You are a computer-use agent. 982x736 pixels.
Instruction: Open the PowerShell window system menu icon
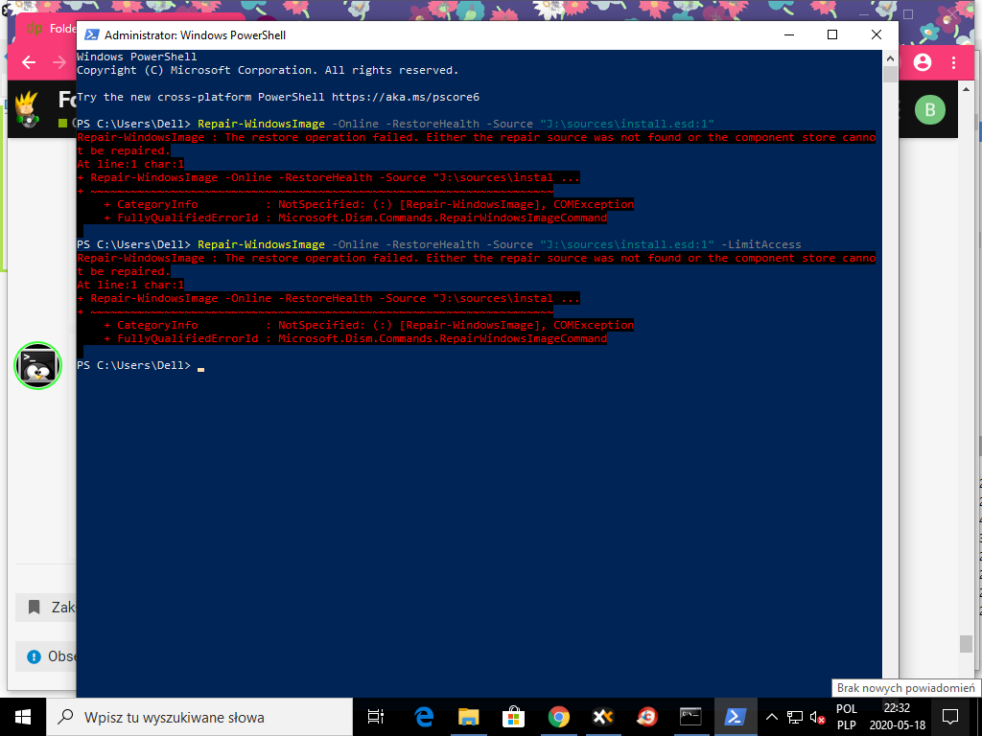point(92,34)
